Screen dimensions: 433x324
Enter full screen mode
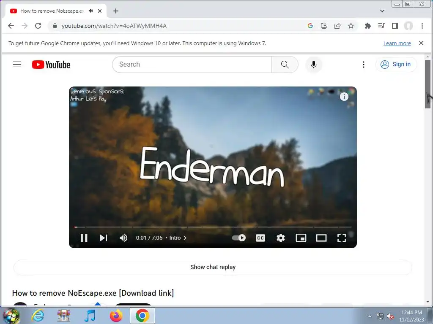[342, 238]
